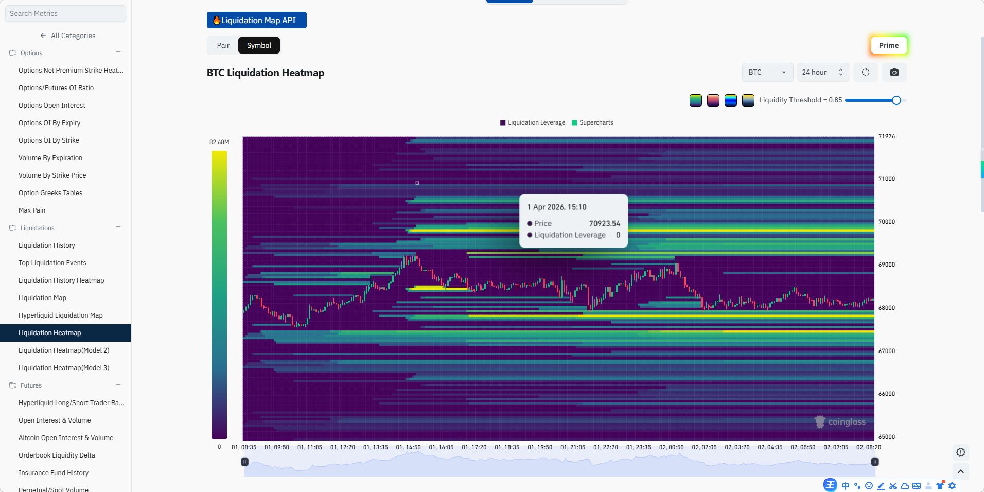Click the refresh chart icon
The height and width of the screenshot is (492, 984).
pyautogui.click(x=865, y=73)
